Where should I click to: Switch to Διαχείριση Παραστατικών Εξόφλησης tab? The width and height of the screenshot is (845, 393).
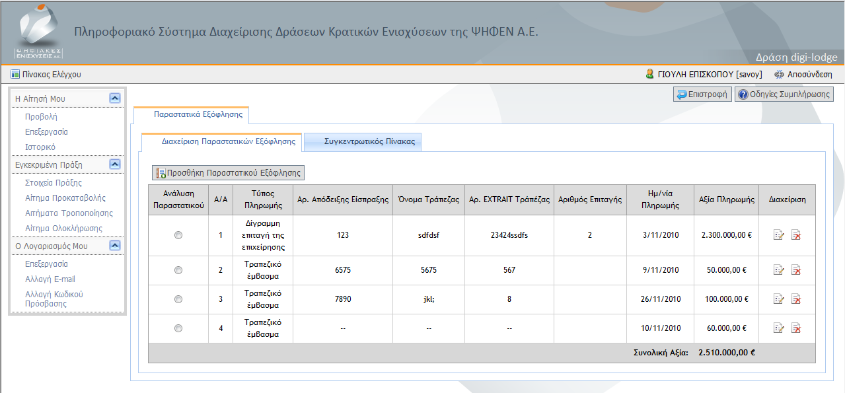222,141
